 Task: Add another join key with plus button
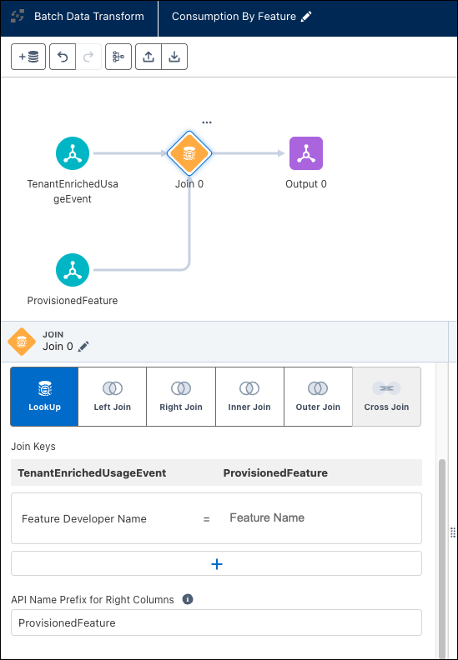[x=217, y=564]
